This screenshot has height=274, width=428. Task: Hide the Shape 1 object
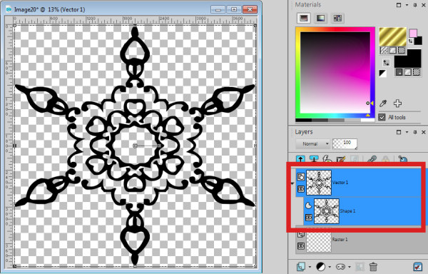[x=309, y=218]
